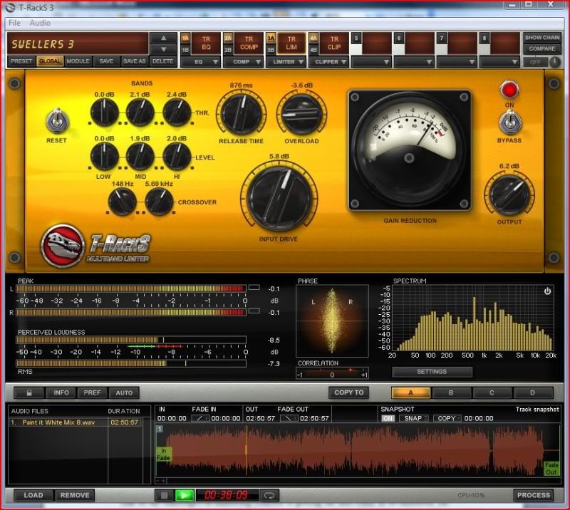Screen dimensions: 570x510
Task: Open the empty dropdown under slot 8
Action: 499,62
